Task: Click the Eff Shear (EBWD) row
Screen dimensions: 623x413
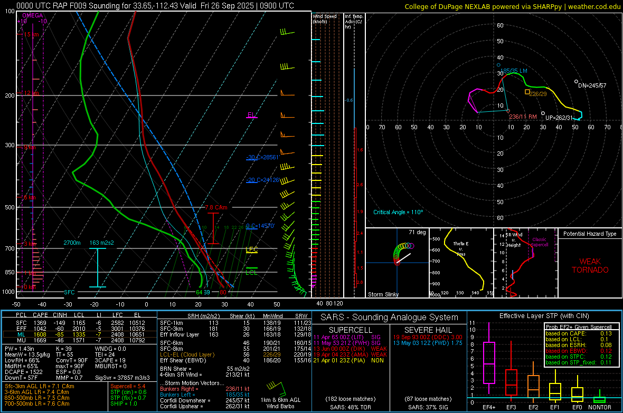Action: (x=235, y=360)
